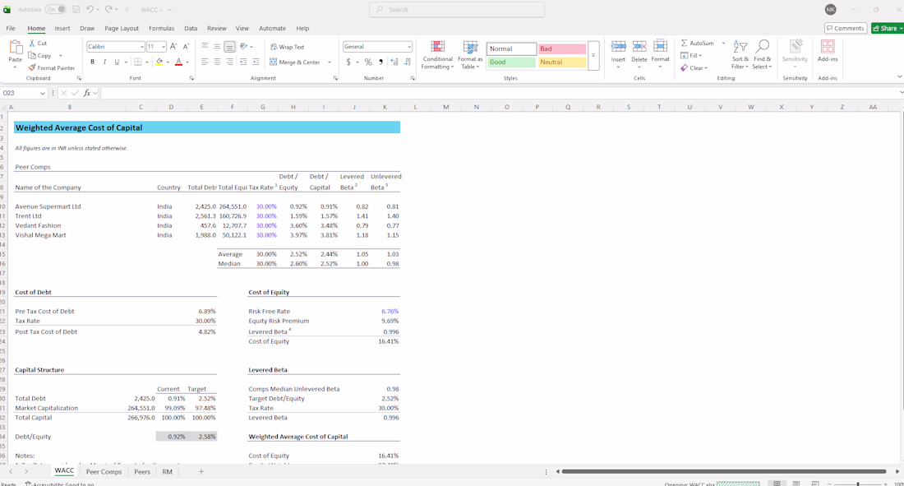Click the Paste clipboard icon
The height and width of the screenshot is (486, 904).
[16, 48]
